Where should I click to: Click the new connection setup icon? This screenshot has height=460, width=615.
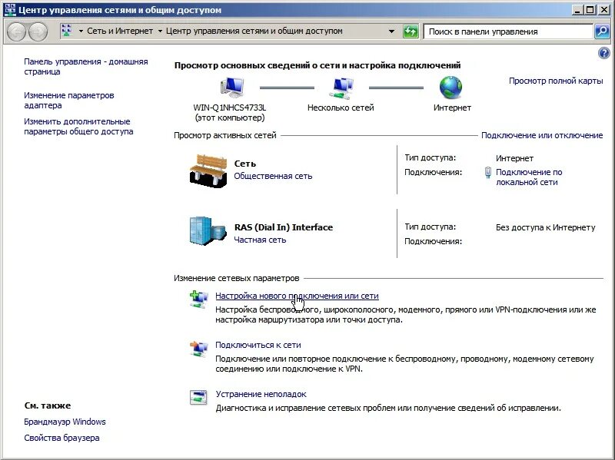(199, 299)
